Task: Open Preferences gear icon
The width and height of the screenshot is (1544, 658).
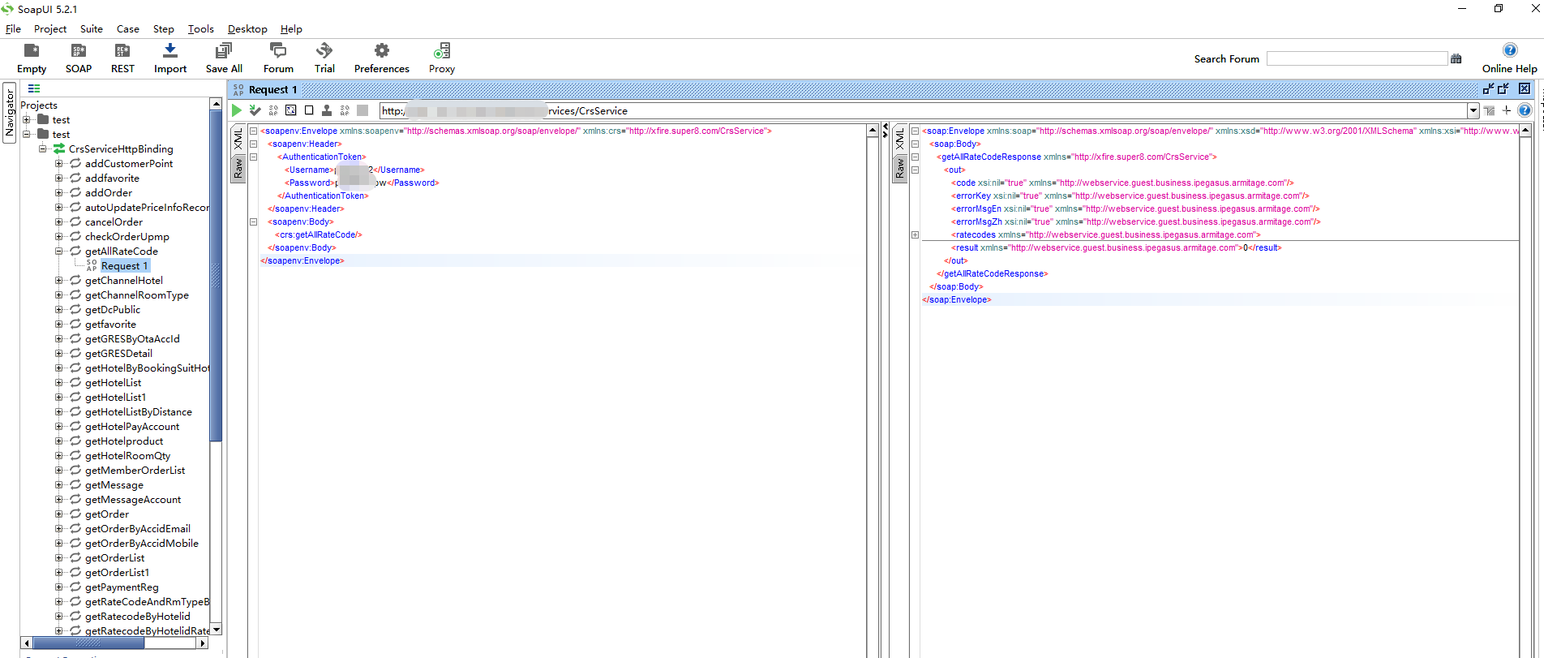Action: 381,51
